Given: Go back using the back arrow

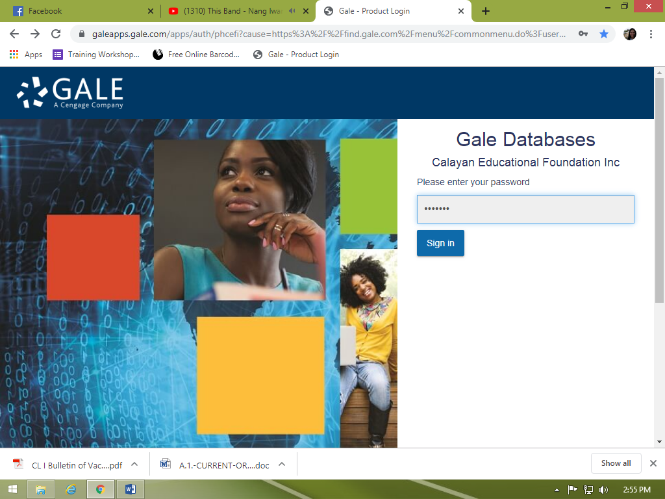Looking at the screenshot, I should click(14, 34).
